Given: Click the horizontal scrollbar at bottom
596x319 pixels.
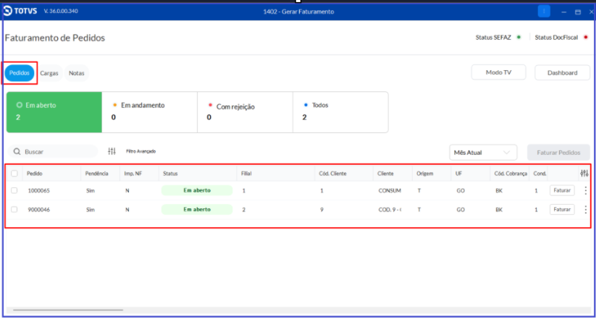Looking at the screenshot, I should (68, 310).
